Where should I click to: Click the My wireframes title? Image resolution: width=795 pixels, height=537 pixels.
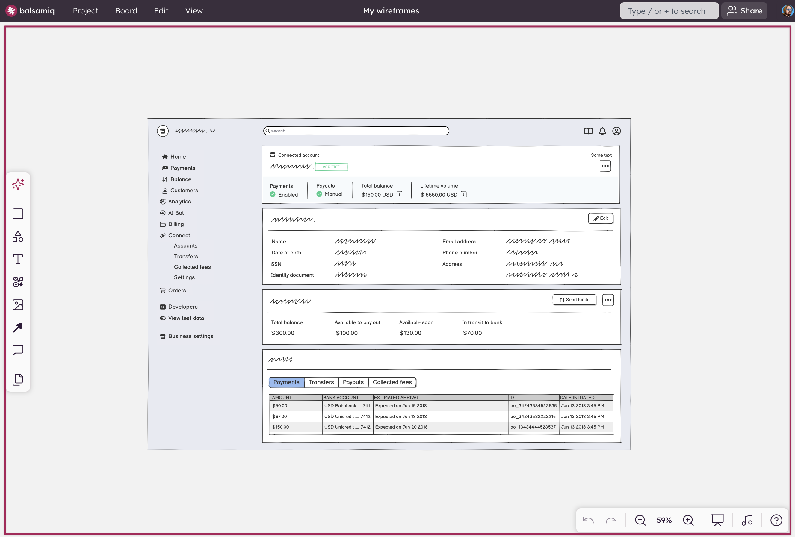[391, 10]
